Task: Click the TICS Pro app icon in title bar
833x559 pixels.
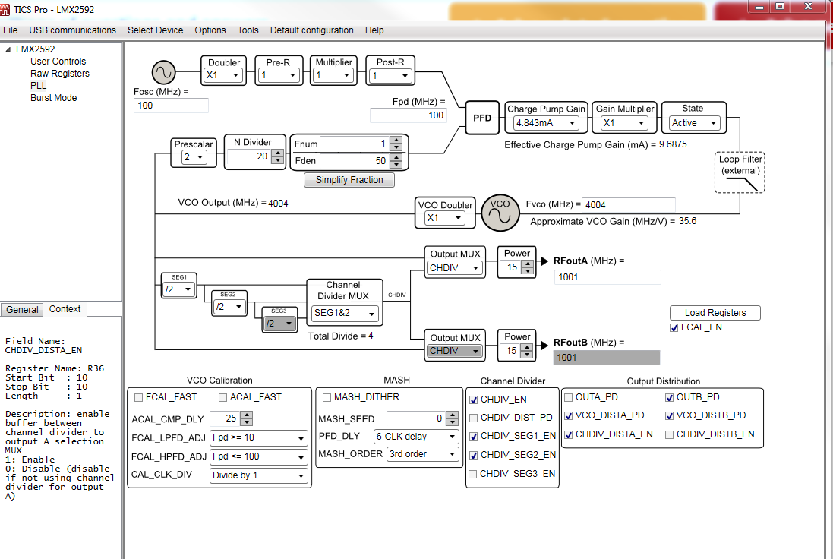Action: click(5, 9)
